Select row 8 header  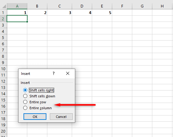pos(3,56)
